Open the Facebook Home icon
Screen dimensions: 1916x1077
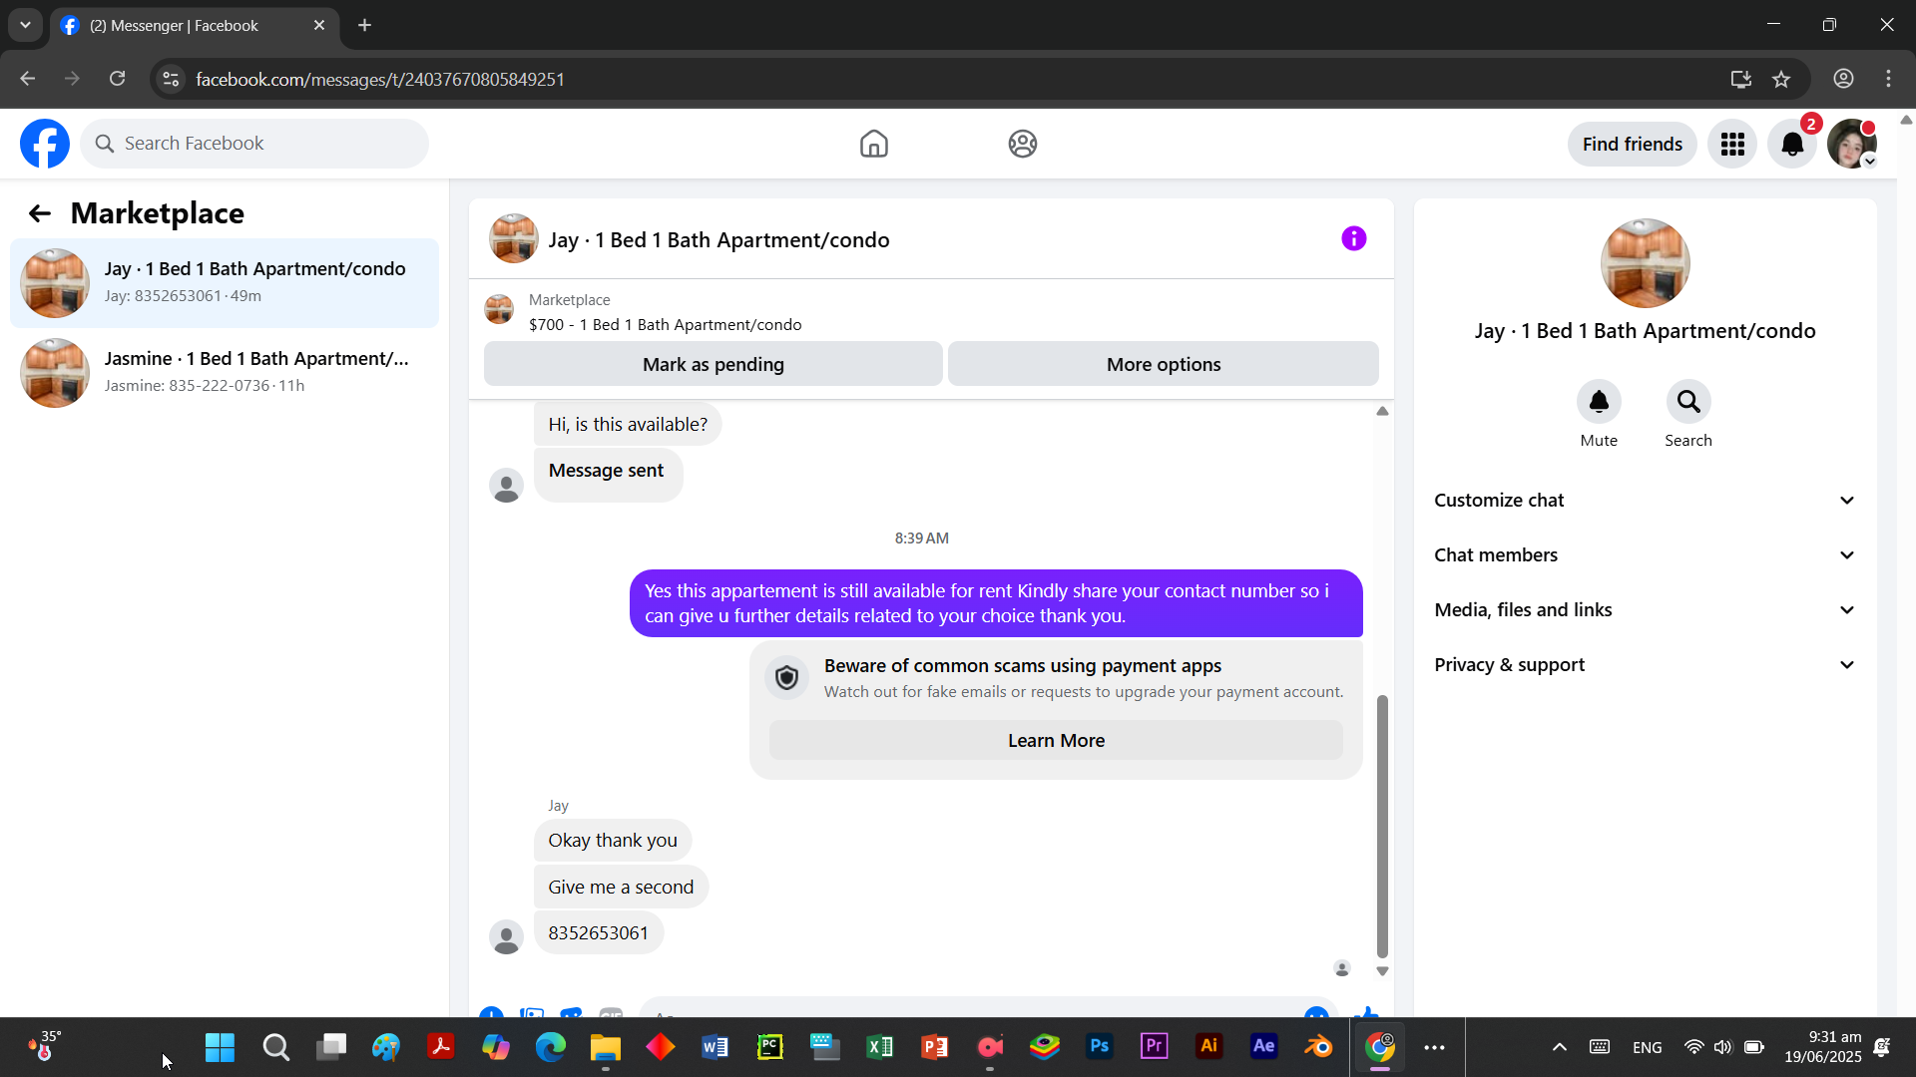click(x=873, y=144)
